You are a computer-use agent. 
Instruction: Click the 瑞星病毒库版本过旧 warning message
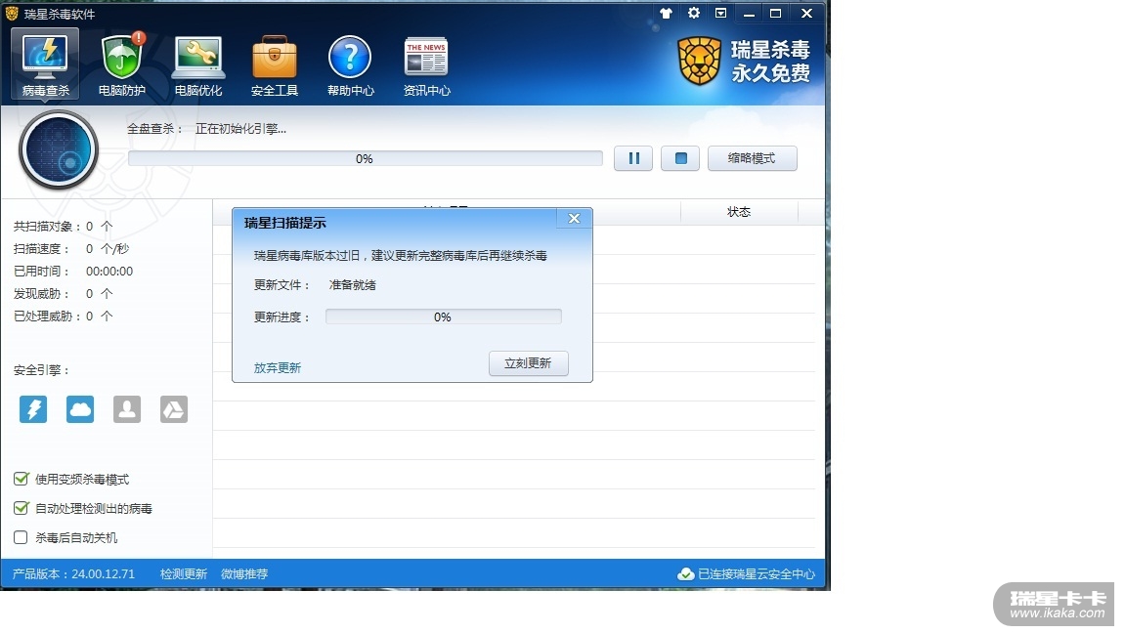[x=400, y=256]
